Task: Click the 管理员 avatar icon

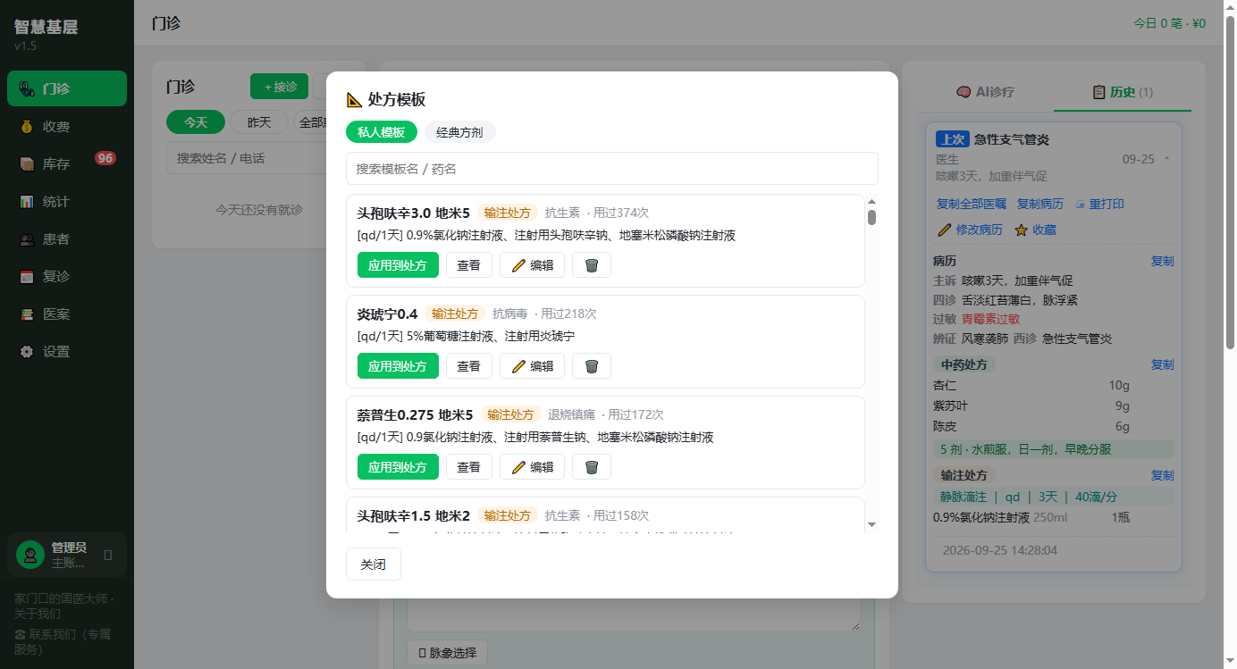Action: 30,555
